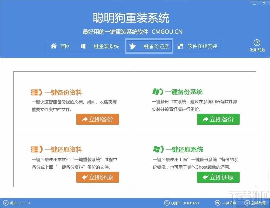Click the QQ群 icon in status bar

(167, 203)
